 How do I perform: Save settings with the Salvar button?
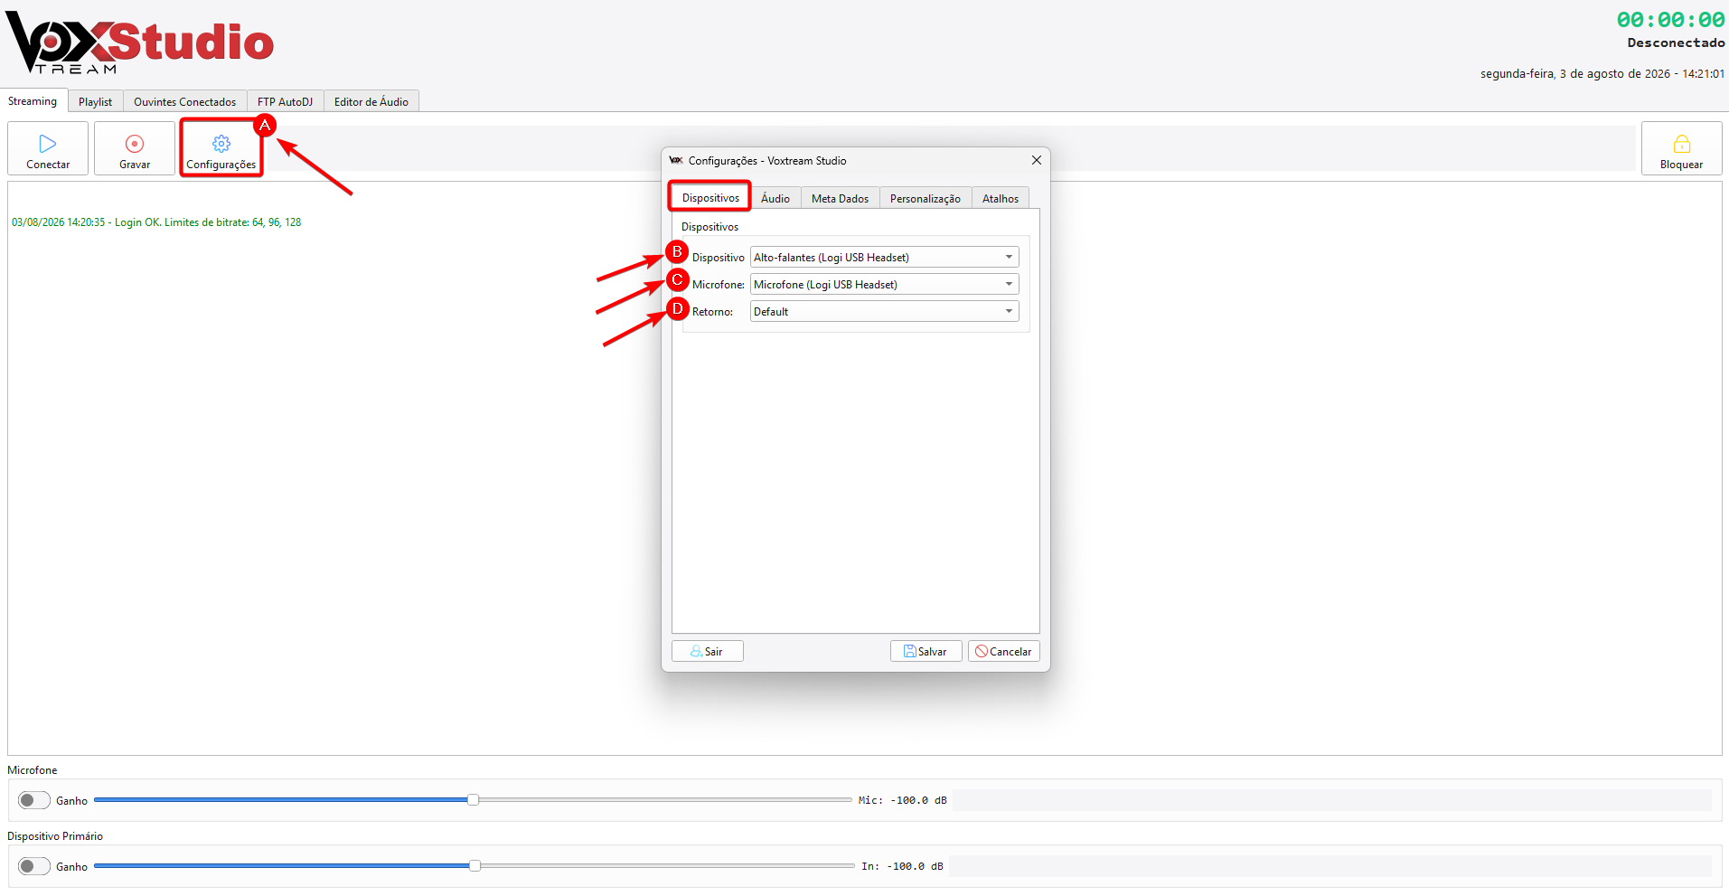(x=926, y=651)
